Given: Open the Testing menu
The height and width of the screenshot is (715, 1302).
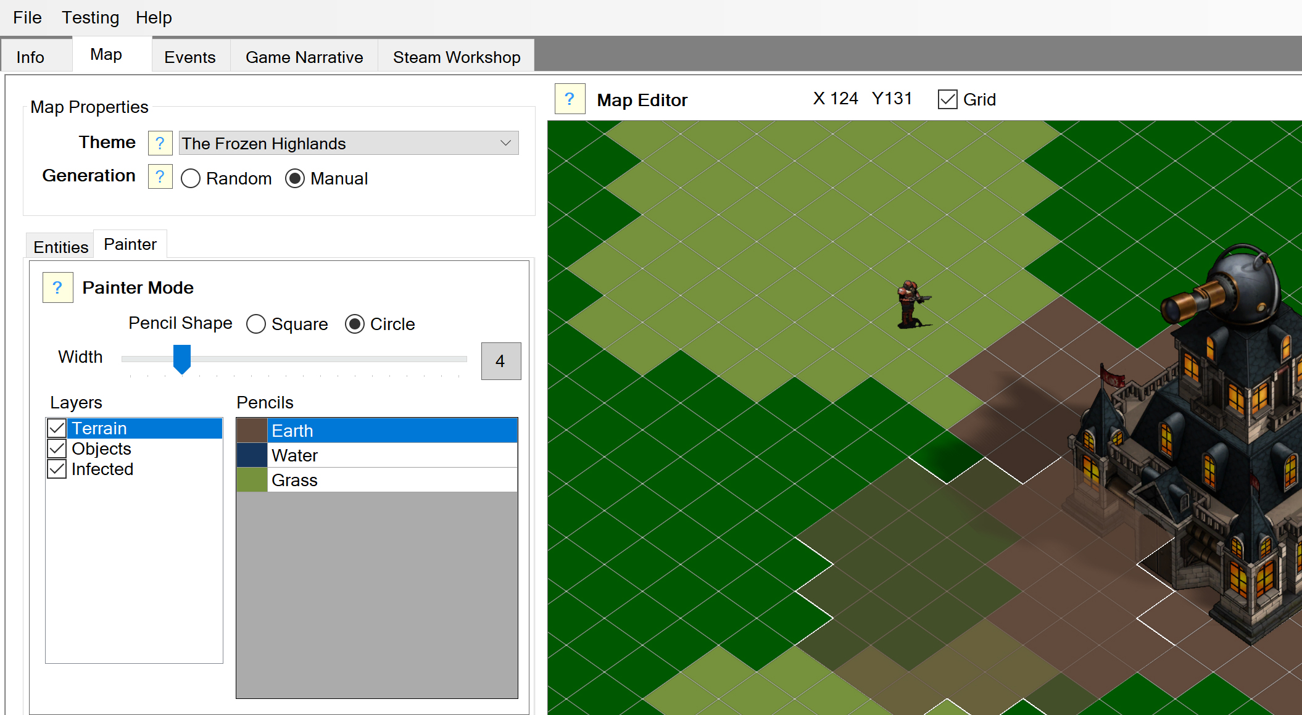Looking at the screenshot, I should pos(90,17).
